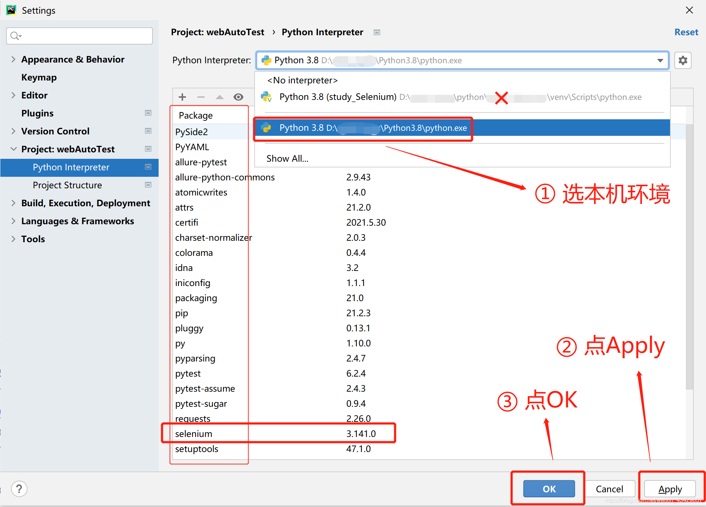706x507 pixels.
Task: Click the help question mark icon
Action: click(x=19, y=489)
